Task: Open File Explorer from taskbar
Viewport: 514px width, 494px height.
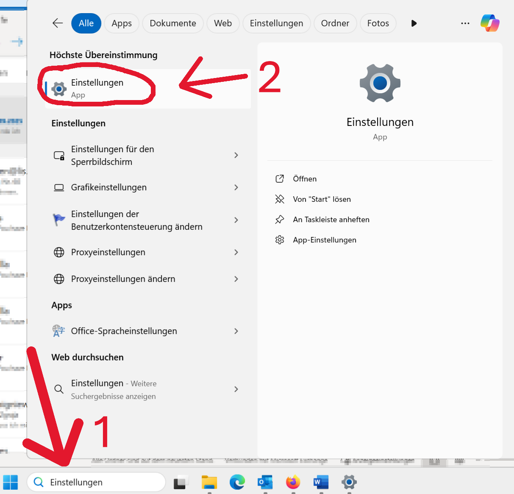Action: click(x=209, y=482)
